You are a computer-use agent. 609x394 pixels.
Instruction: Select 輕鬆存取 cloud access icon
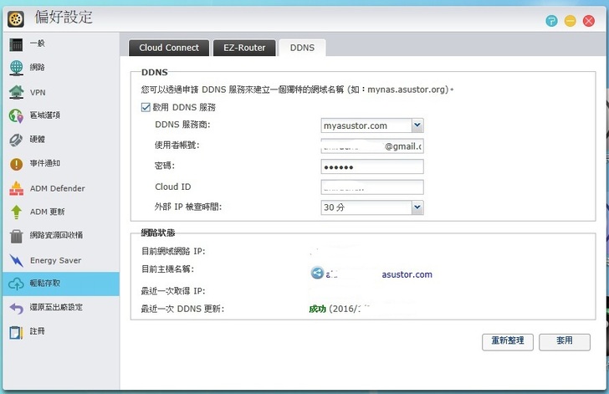pos(16,284)
